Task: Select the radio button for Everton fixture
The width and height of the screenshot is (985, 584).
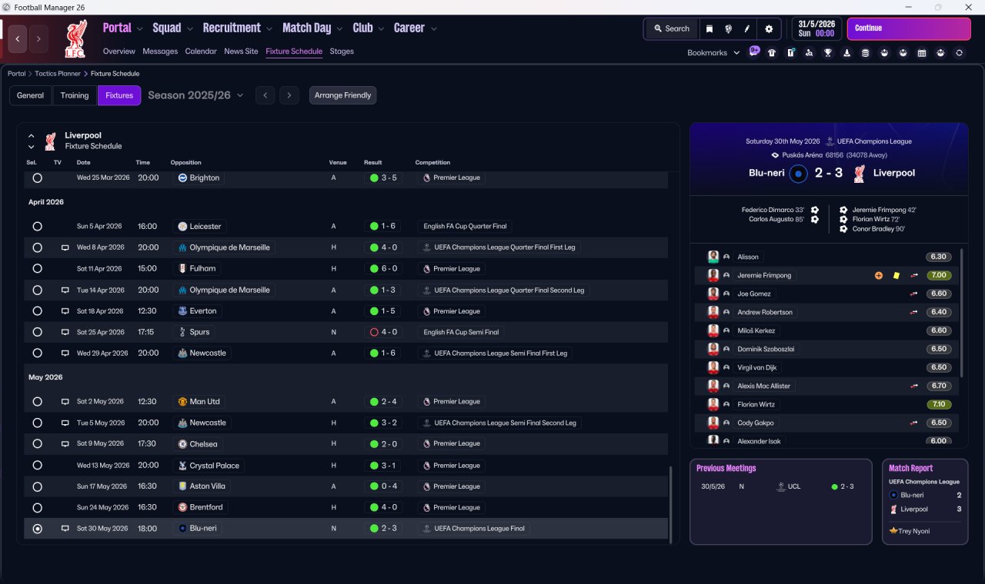Action: (x=37, y=311)
